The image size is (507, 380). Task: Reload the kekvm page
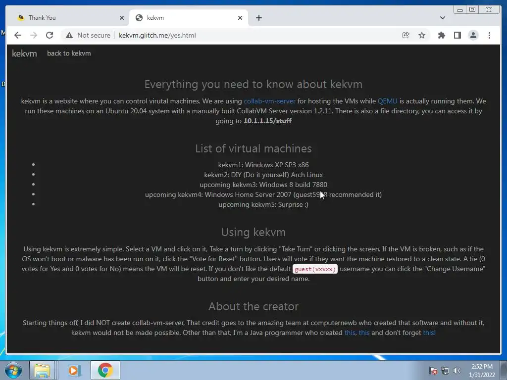pos(50,35)
